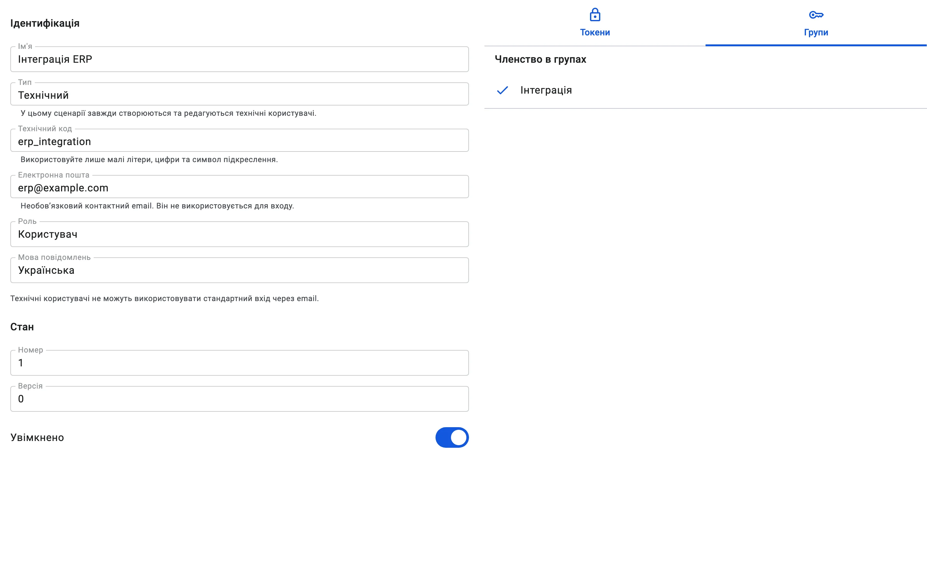Click the hint У цьому сценарії завжди створюються
This screenshot has width=927, height=579.
168,113
